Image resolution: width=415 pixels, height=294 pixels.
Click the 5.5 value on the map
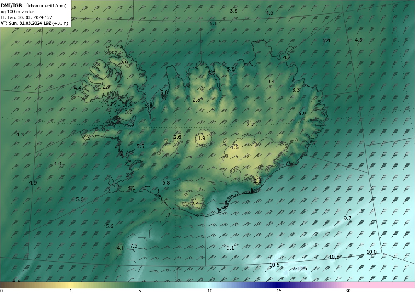(140, 146)
